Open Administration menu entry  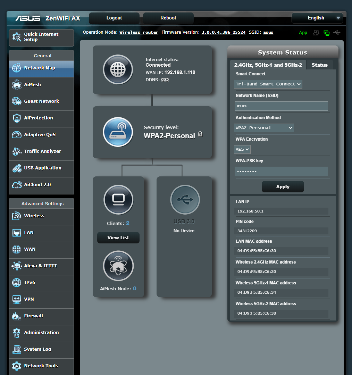[41, 333]
